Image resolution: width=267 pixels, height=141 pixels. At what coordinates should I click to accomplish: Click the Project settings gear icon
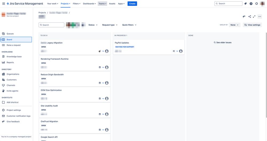click(3, 110)
